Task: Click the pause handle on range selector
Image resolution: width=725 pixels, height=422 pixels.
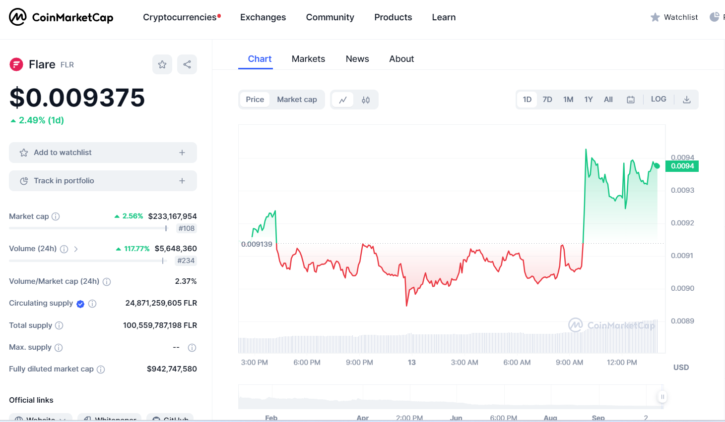Action: pos(662,397)
